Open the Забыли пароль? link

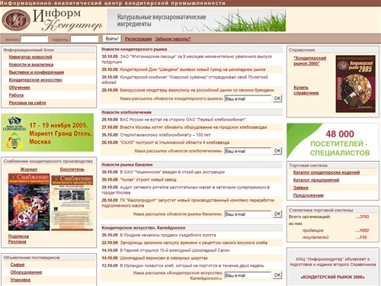click(x=173, y=39)
